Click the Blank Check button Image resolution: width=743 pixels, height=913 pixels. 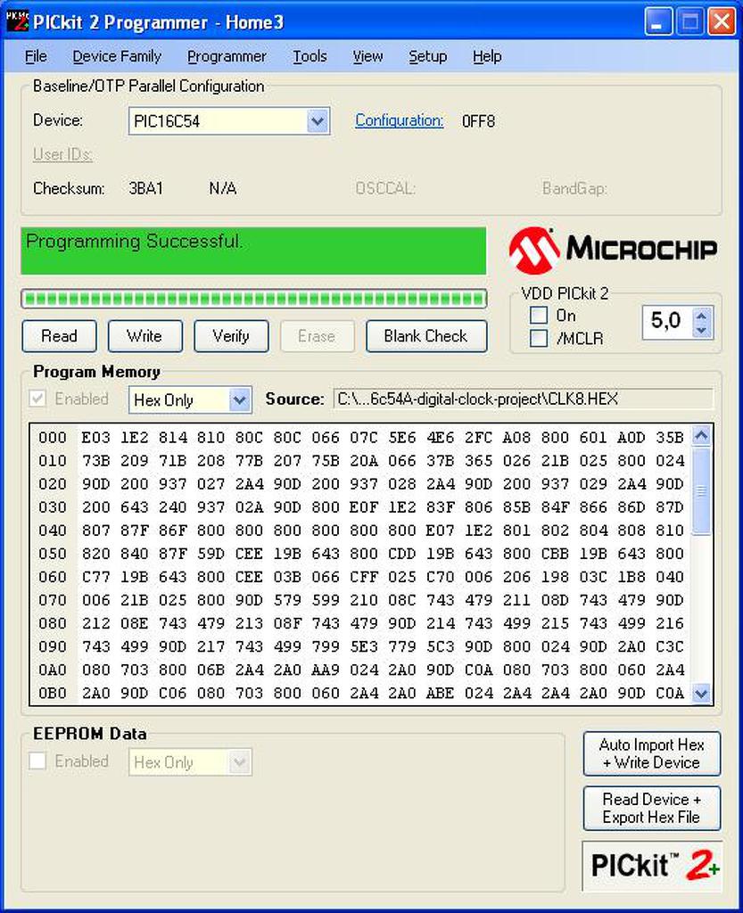(x=426, y=336)
